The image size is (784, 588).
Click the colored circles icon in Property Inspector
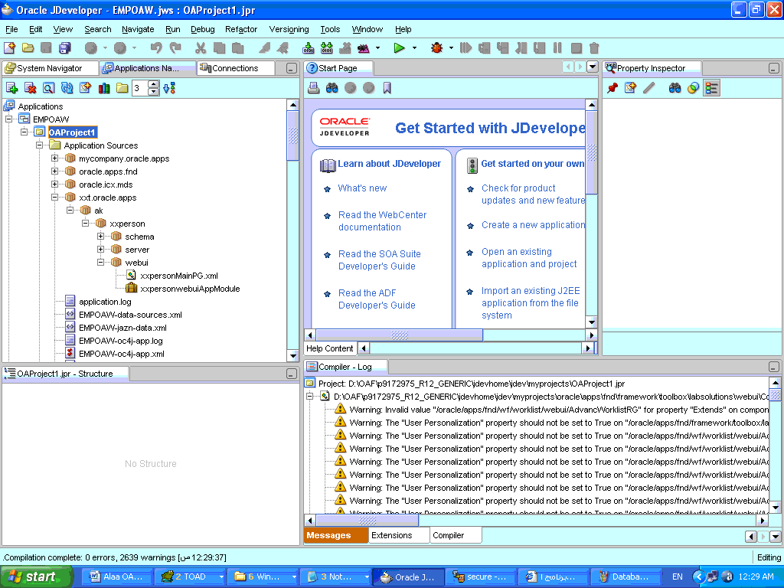coord(693,89)
